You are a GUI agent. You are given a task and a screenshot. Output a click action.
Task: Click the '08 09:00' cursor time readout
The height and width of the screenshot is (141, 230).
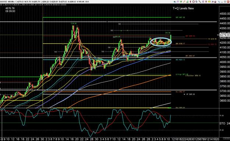click(10, 11)
